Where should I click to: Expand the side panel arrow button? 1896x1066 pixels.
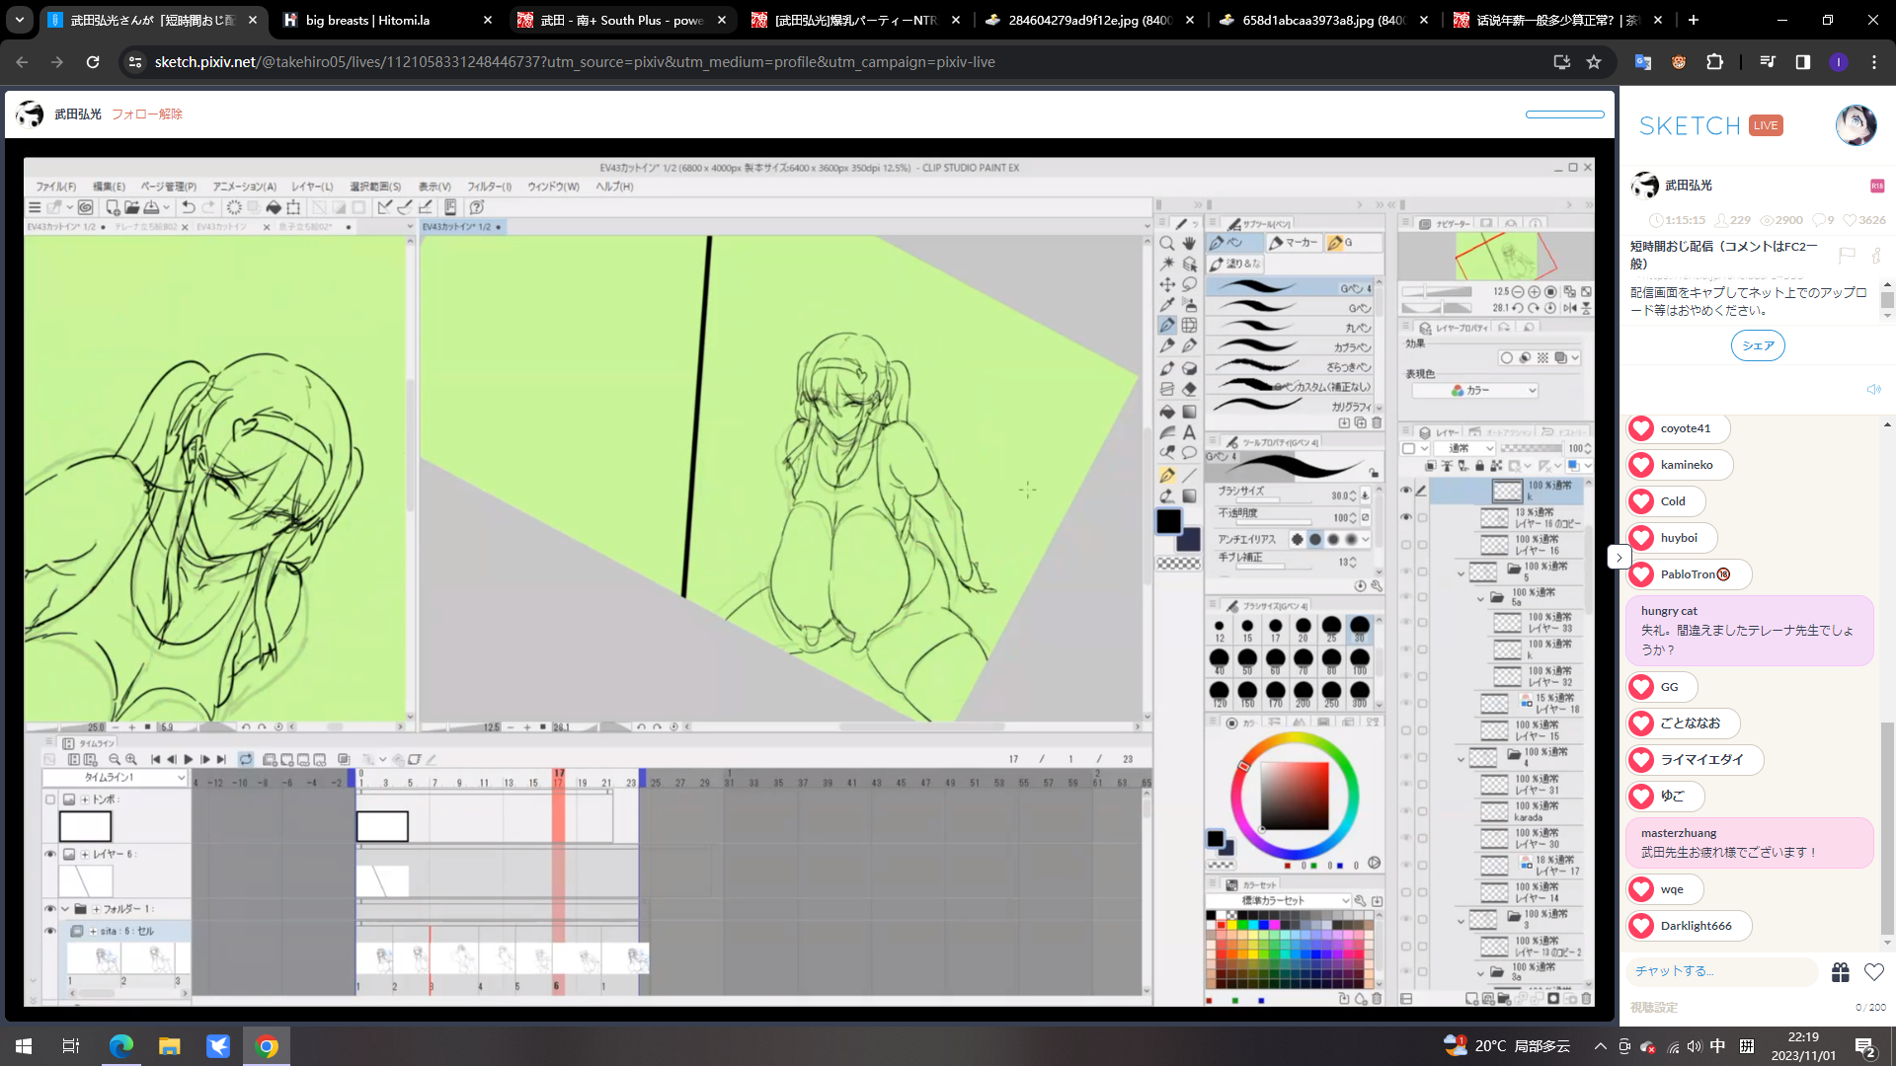(1619, 558)
